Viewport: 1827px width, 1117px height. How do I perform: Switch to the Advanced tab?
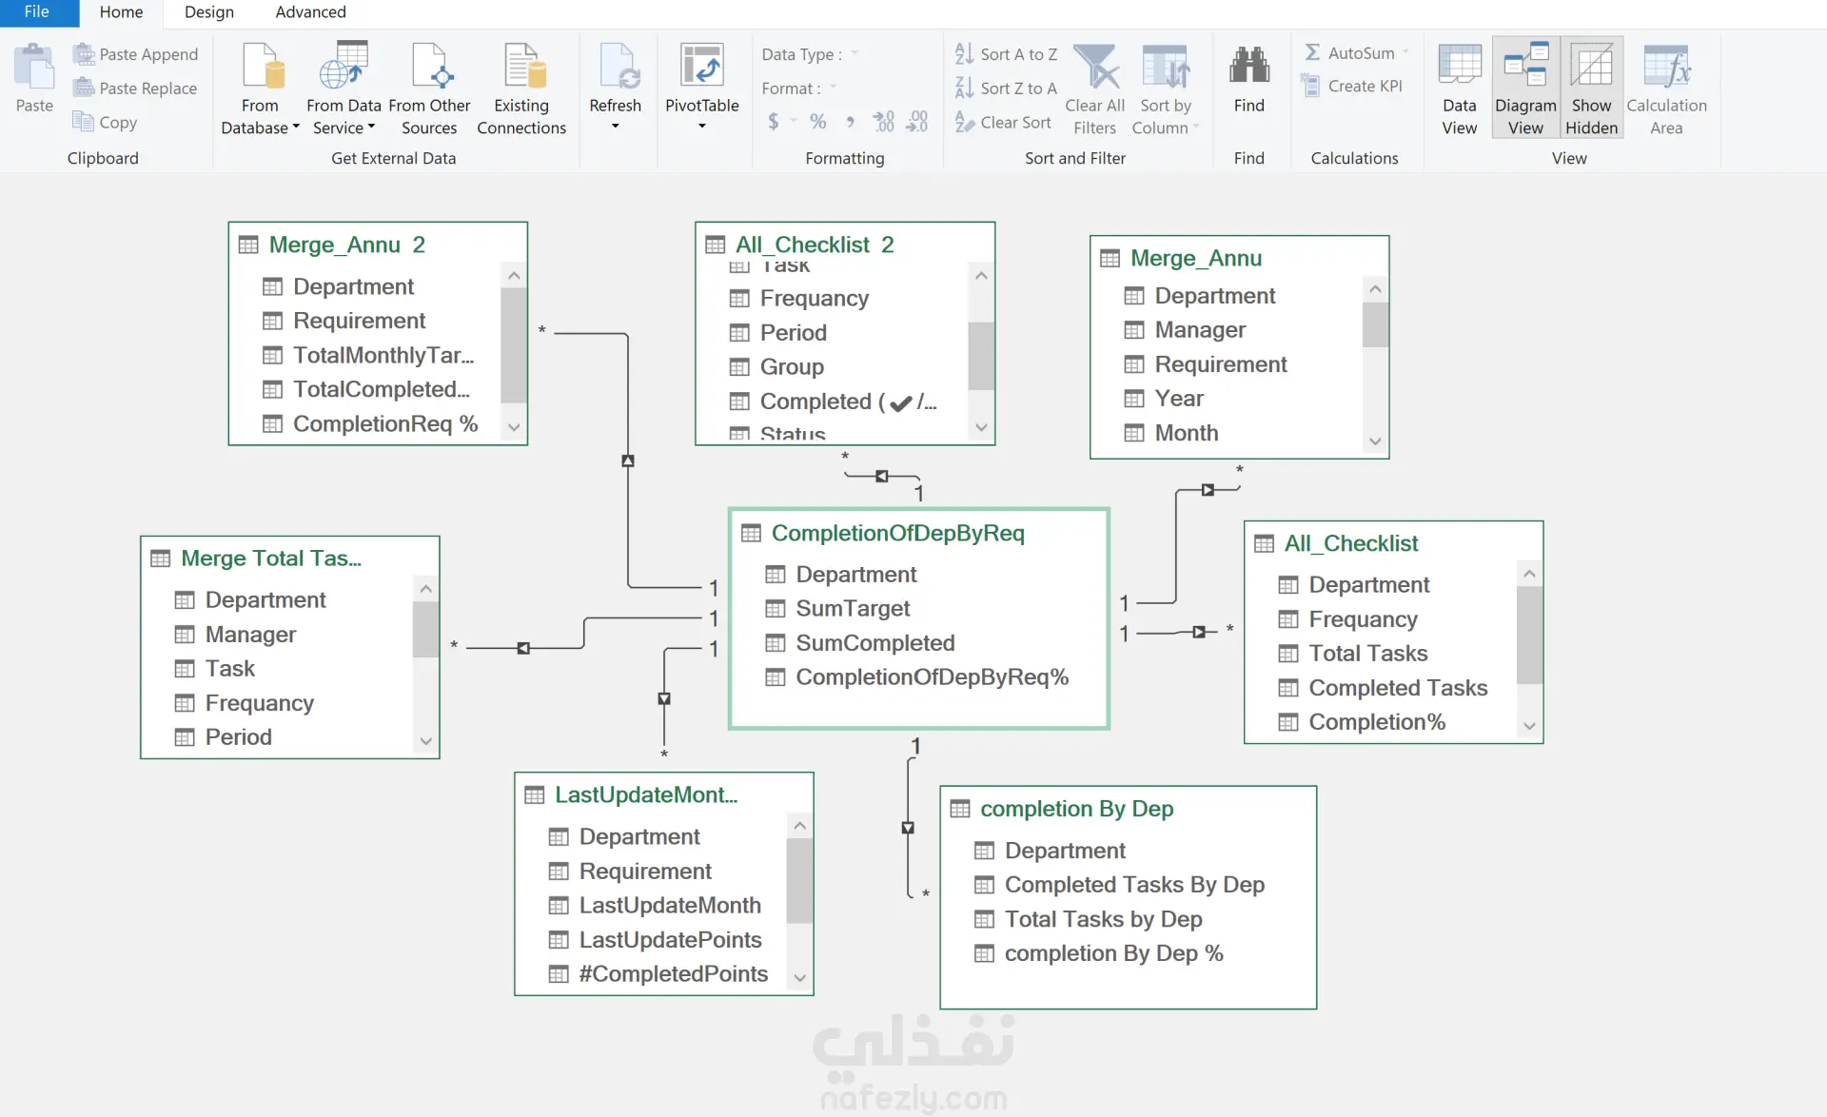tap(310, 12)
